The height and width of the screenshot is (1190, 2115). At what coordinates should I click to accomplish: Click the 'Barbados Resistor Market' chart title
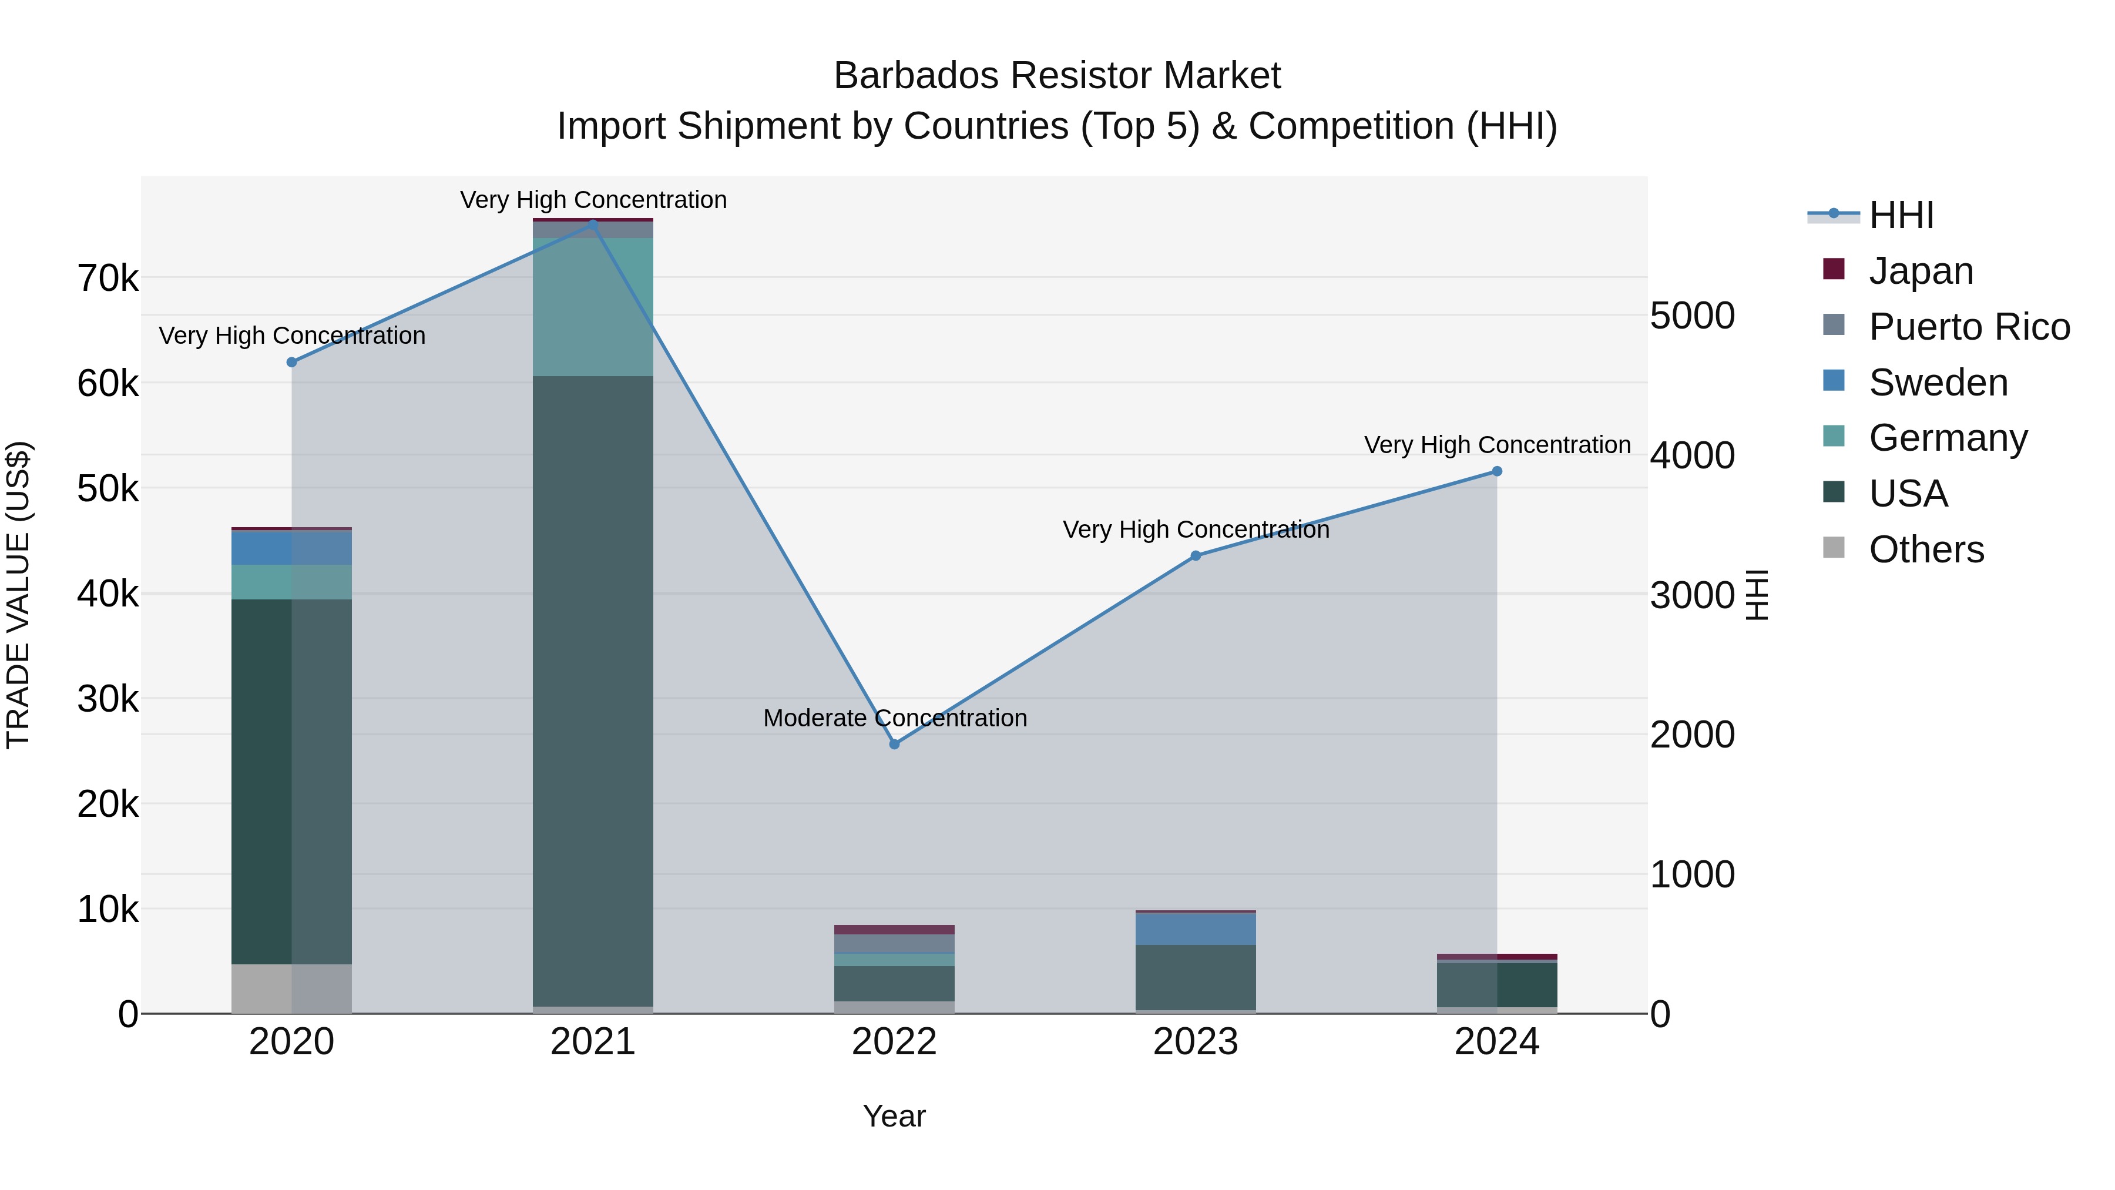click(1057, 76)
